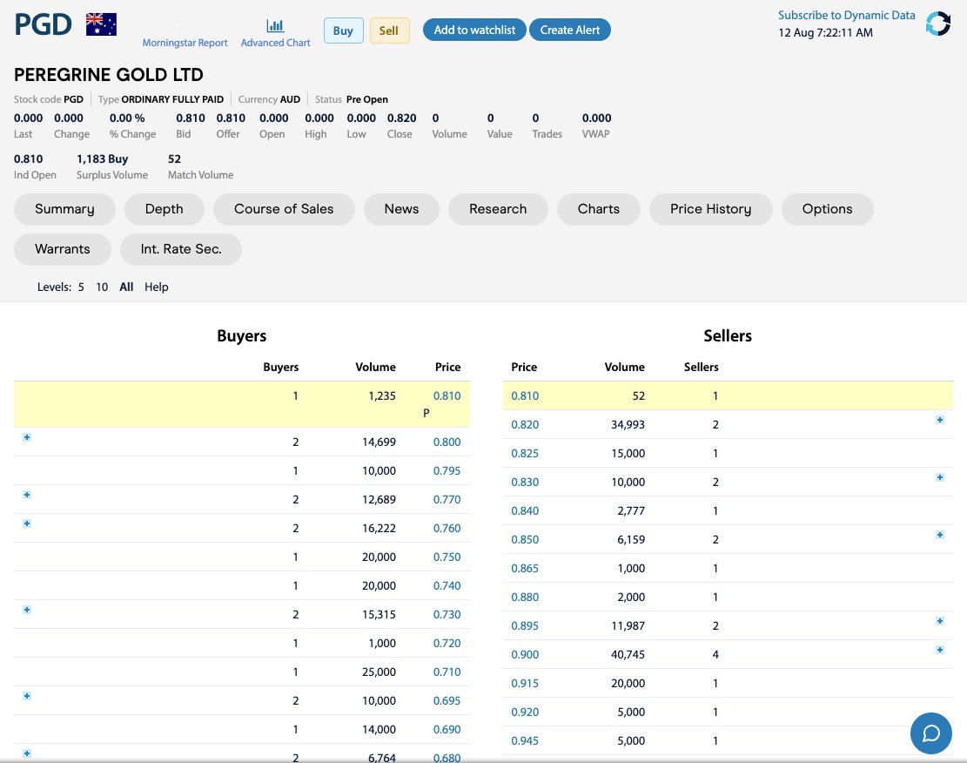Switch to the Depth tab
This screenshot has height=763, width=967.
click(164, 209)
